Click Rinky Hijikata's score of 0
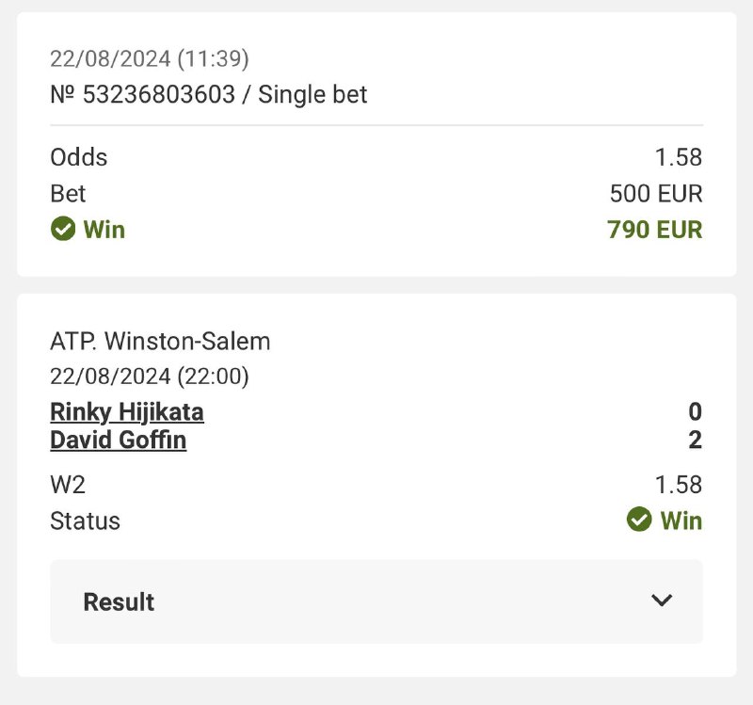This screenshot has width=753, height=705. (695, 411)
